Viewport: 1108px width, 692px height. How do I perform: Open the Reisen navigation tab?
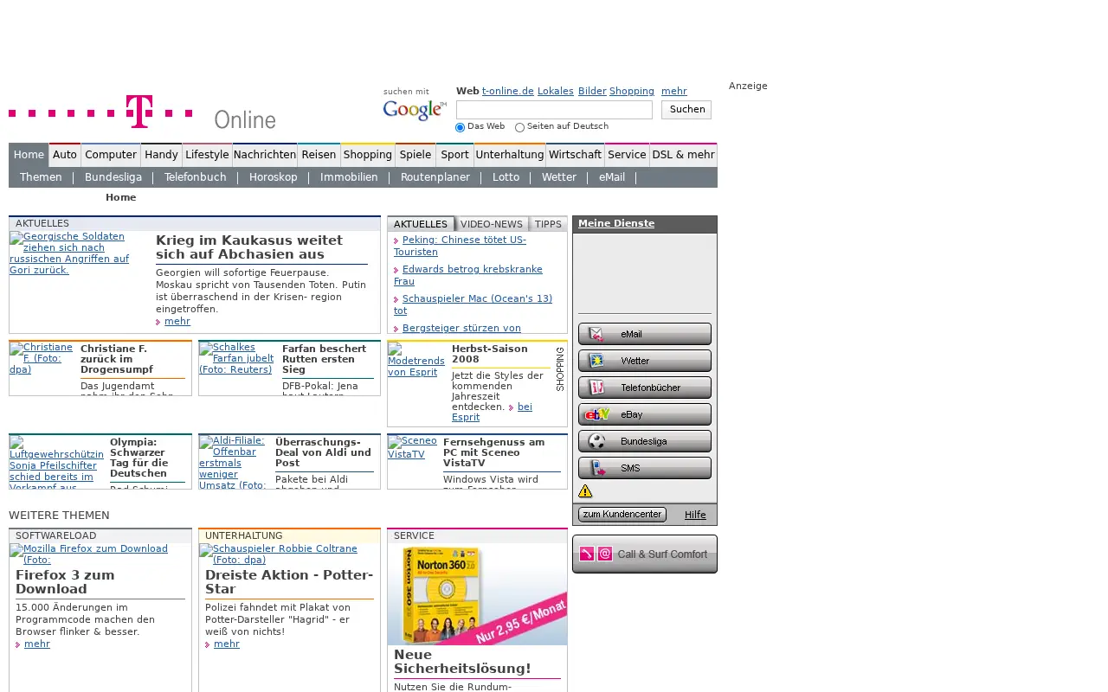[x=319, y=155]
